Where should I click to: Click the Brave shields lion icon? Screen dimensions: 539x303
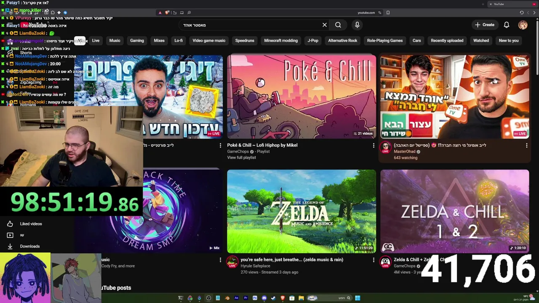[x=167, y=13]
